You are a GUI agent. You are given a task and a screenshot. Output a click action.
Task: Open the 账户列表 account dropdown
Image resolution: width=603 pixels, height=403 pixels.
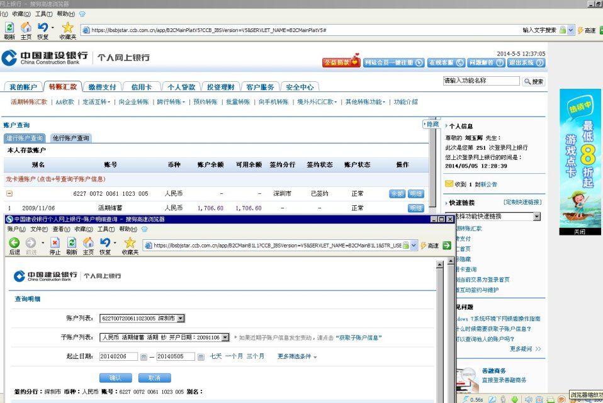pos(181,319)
